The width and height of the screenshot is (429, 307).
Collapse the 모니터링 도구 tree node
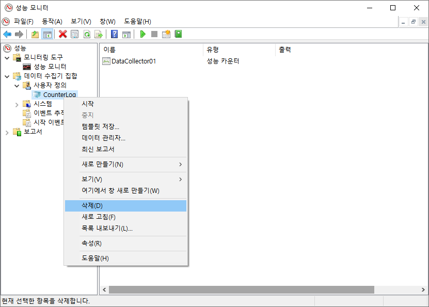(x=7, y=58)
